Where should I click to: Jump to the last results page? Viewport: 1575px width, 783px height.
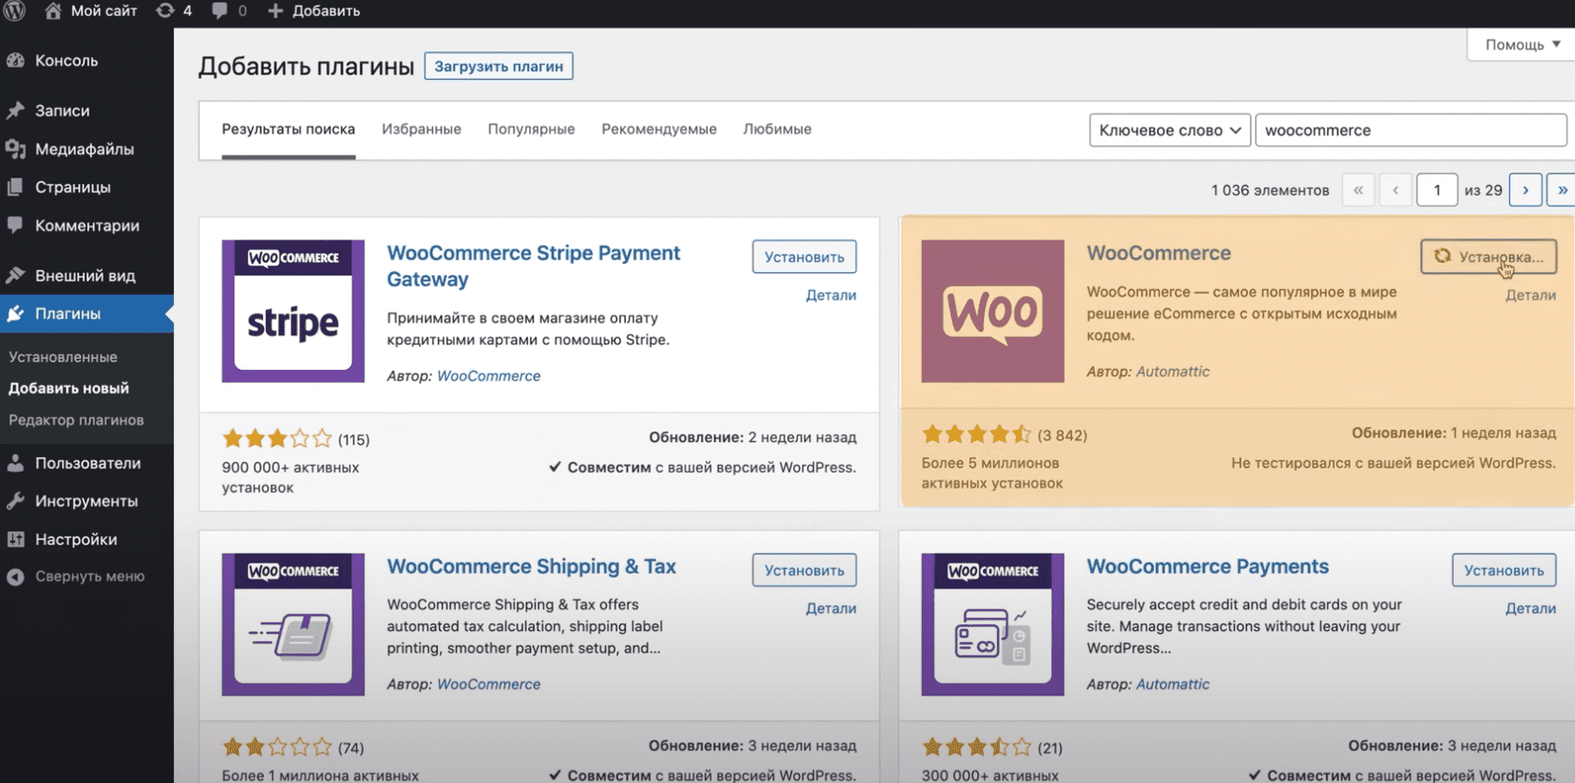pyautogui.click(x=1561, y=190)
